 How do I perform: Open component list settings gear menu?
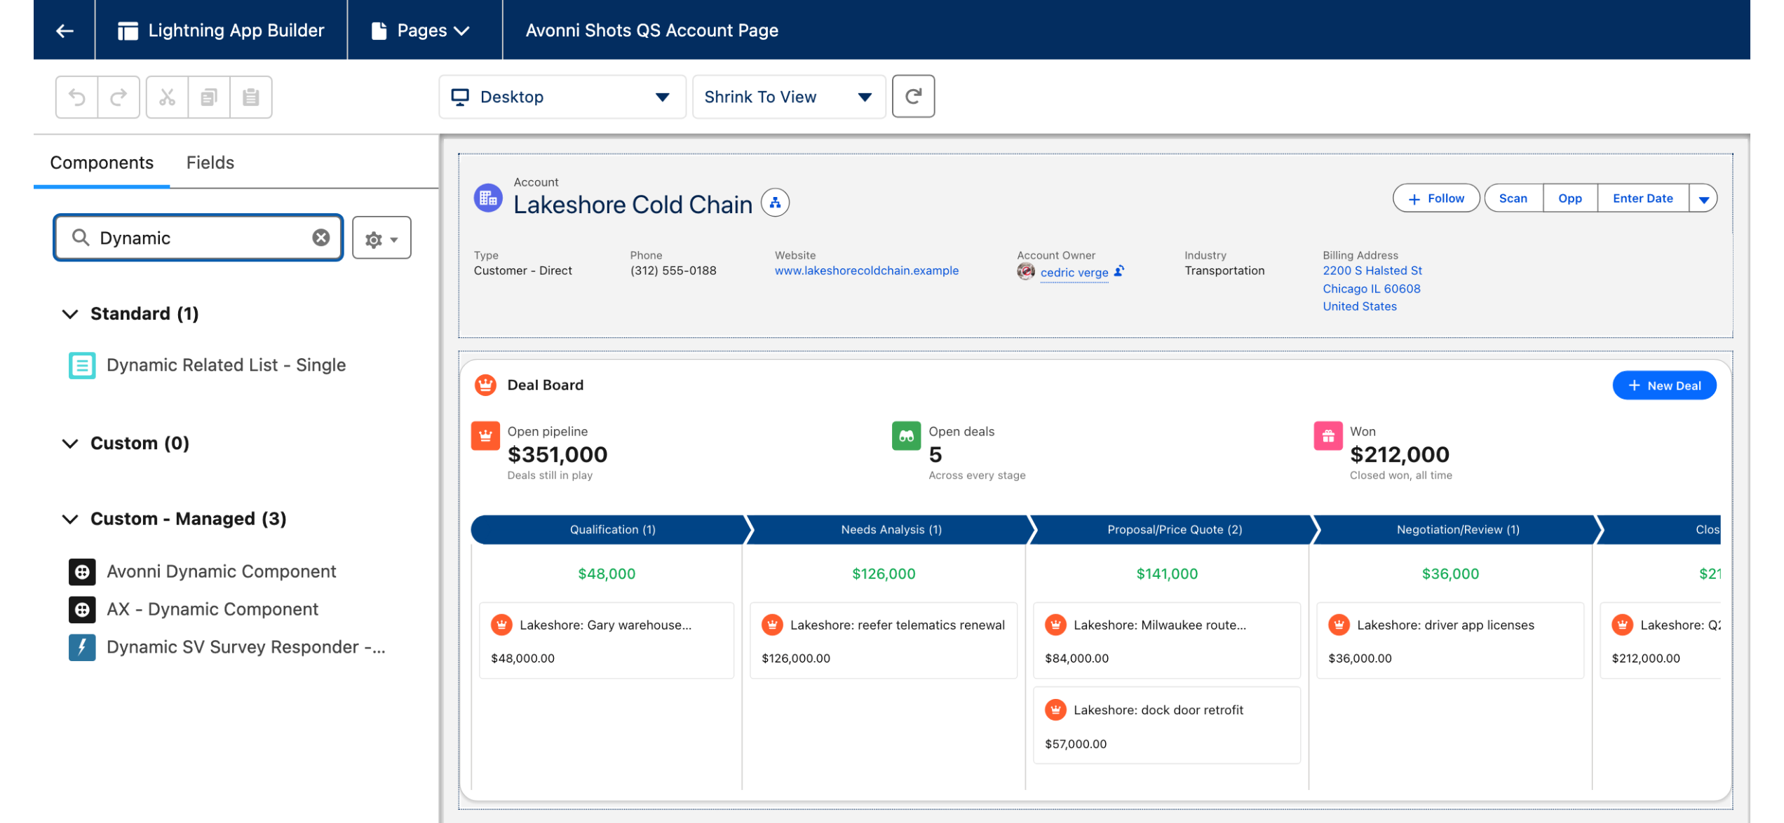click(x=381, y=238)
